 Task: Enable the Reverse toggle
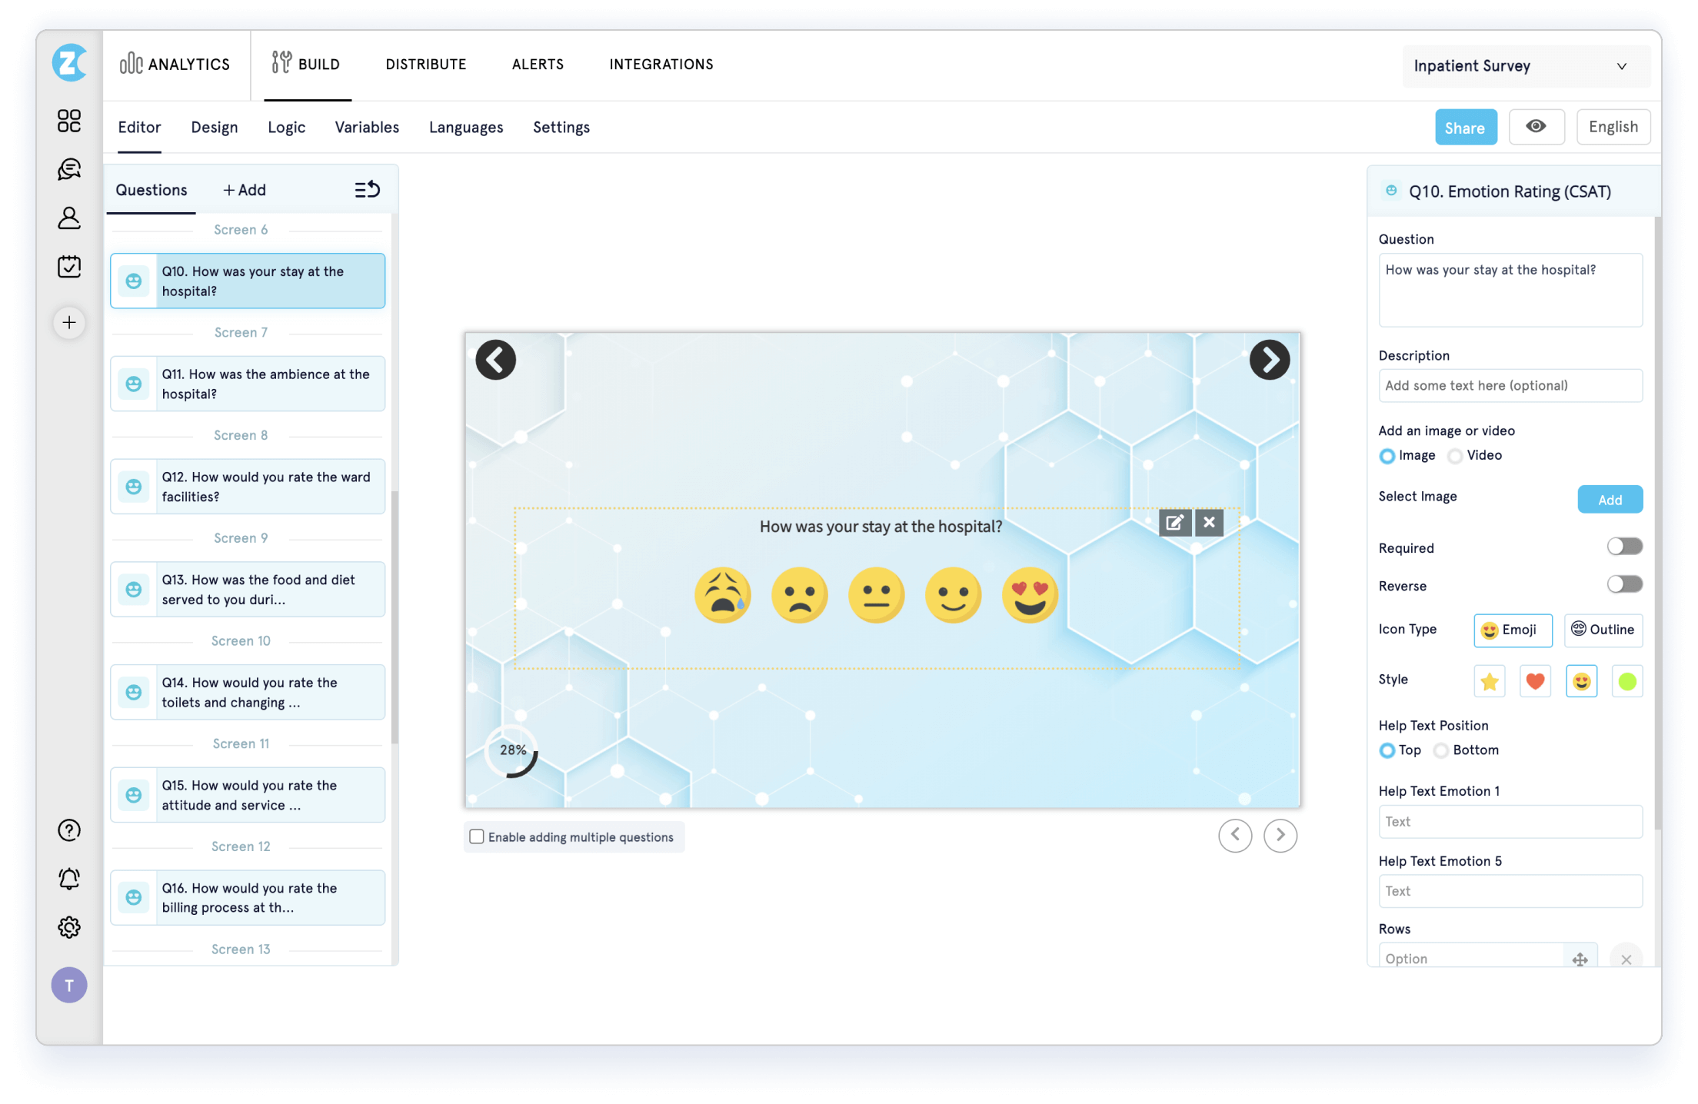[1624, 584]
